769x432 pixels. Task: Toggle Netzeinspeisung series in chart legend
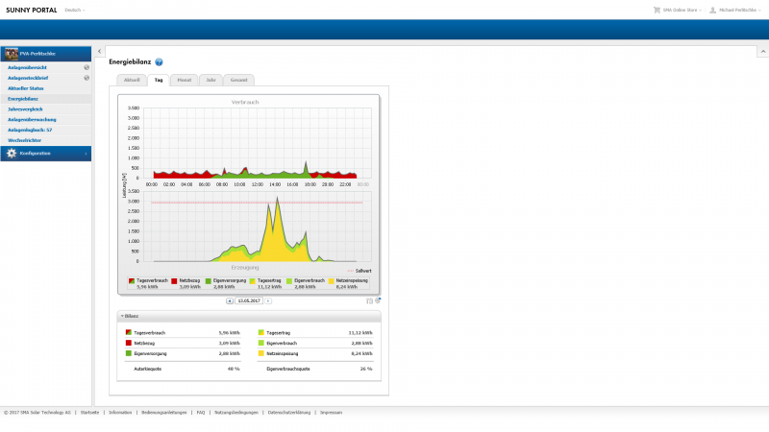point(348,283)
